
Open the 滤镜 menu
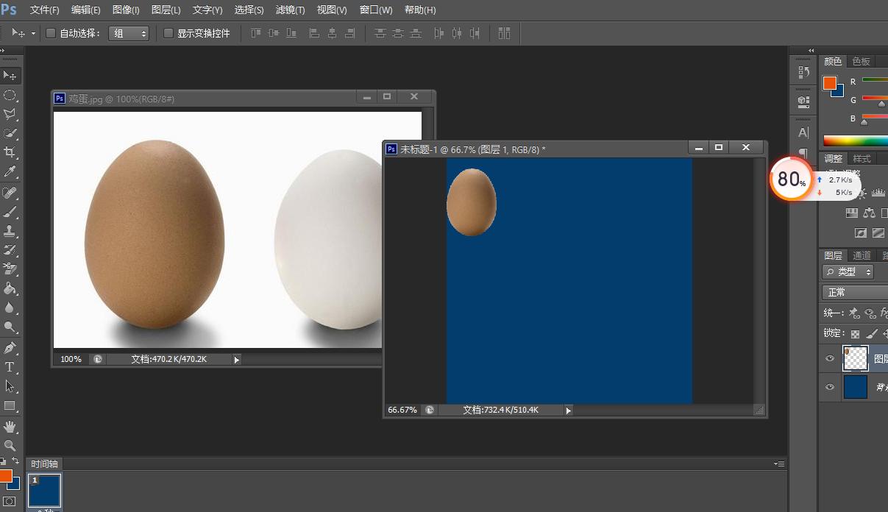pyautogui.click(x=289, y=10)
